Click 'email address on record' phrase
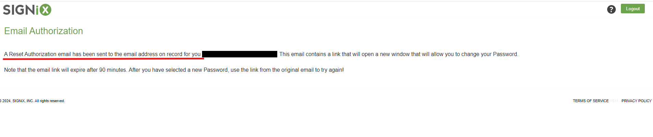 click(x=153, y=54)
